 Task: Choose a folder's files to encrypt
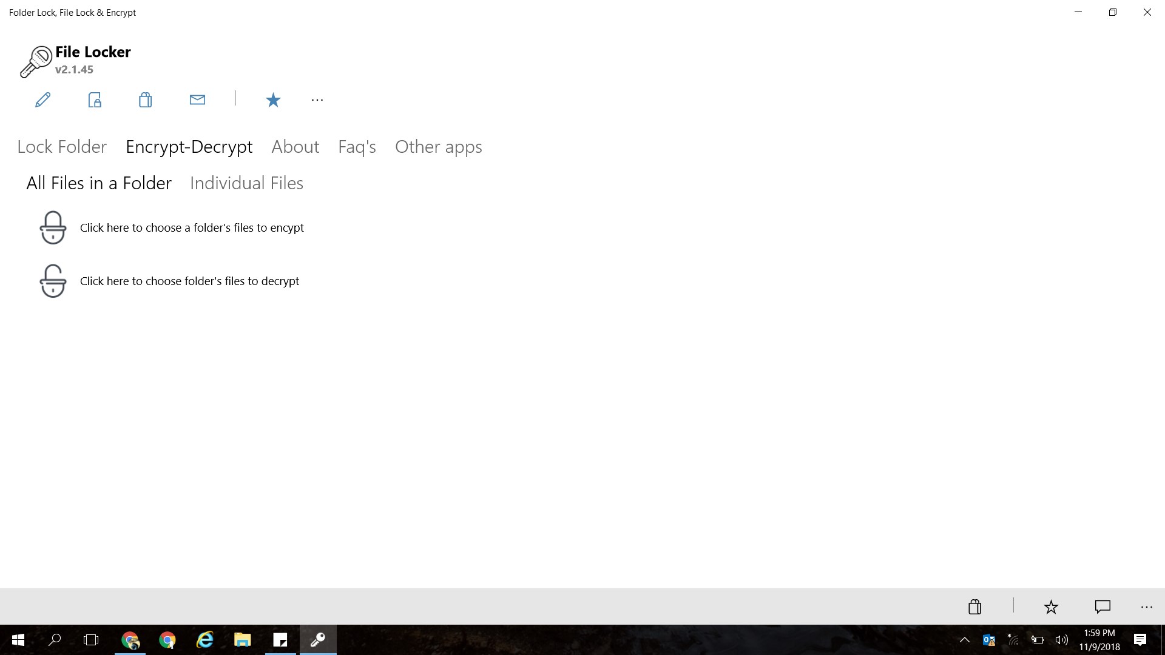192,228
